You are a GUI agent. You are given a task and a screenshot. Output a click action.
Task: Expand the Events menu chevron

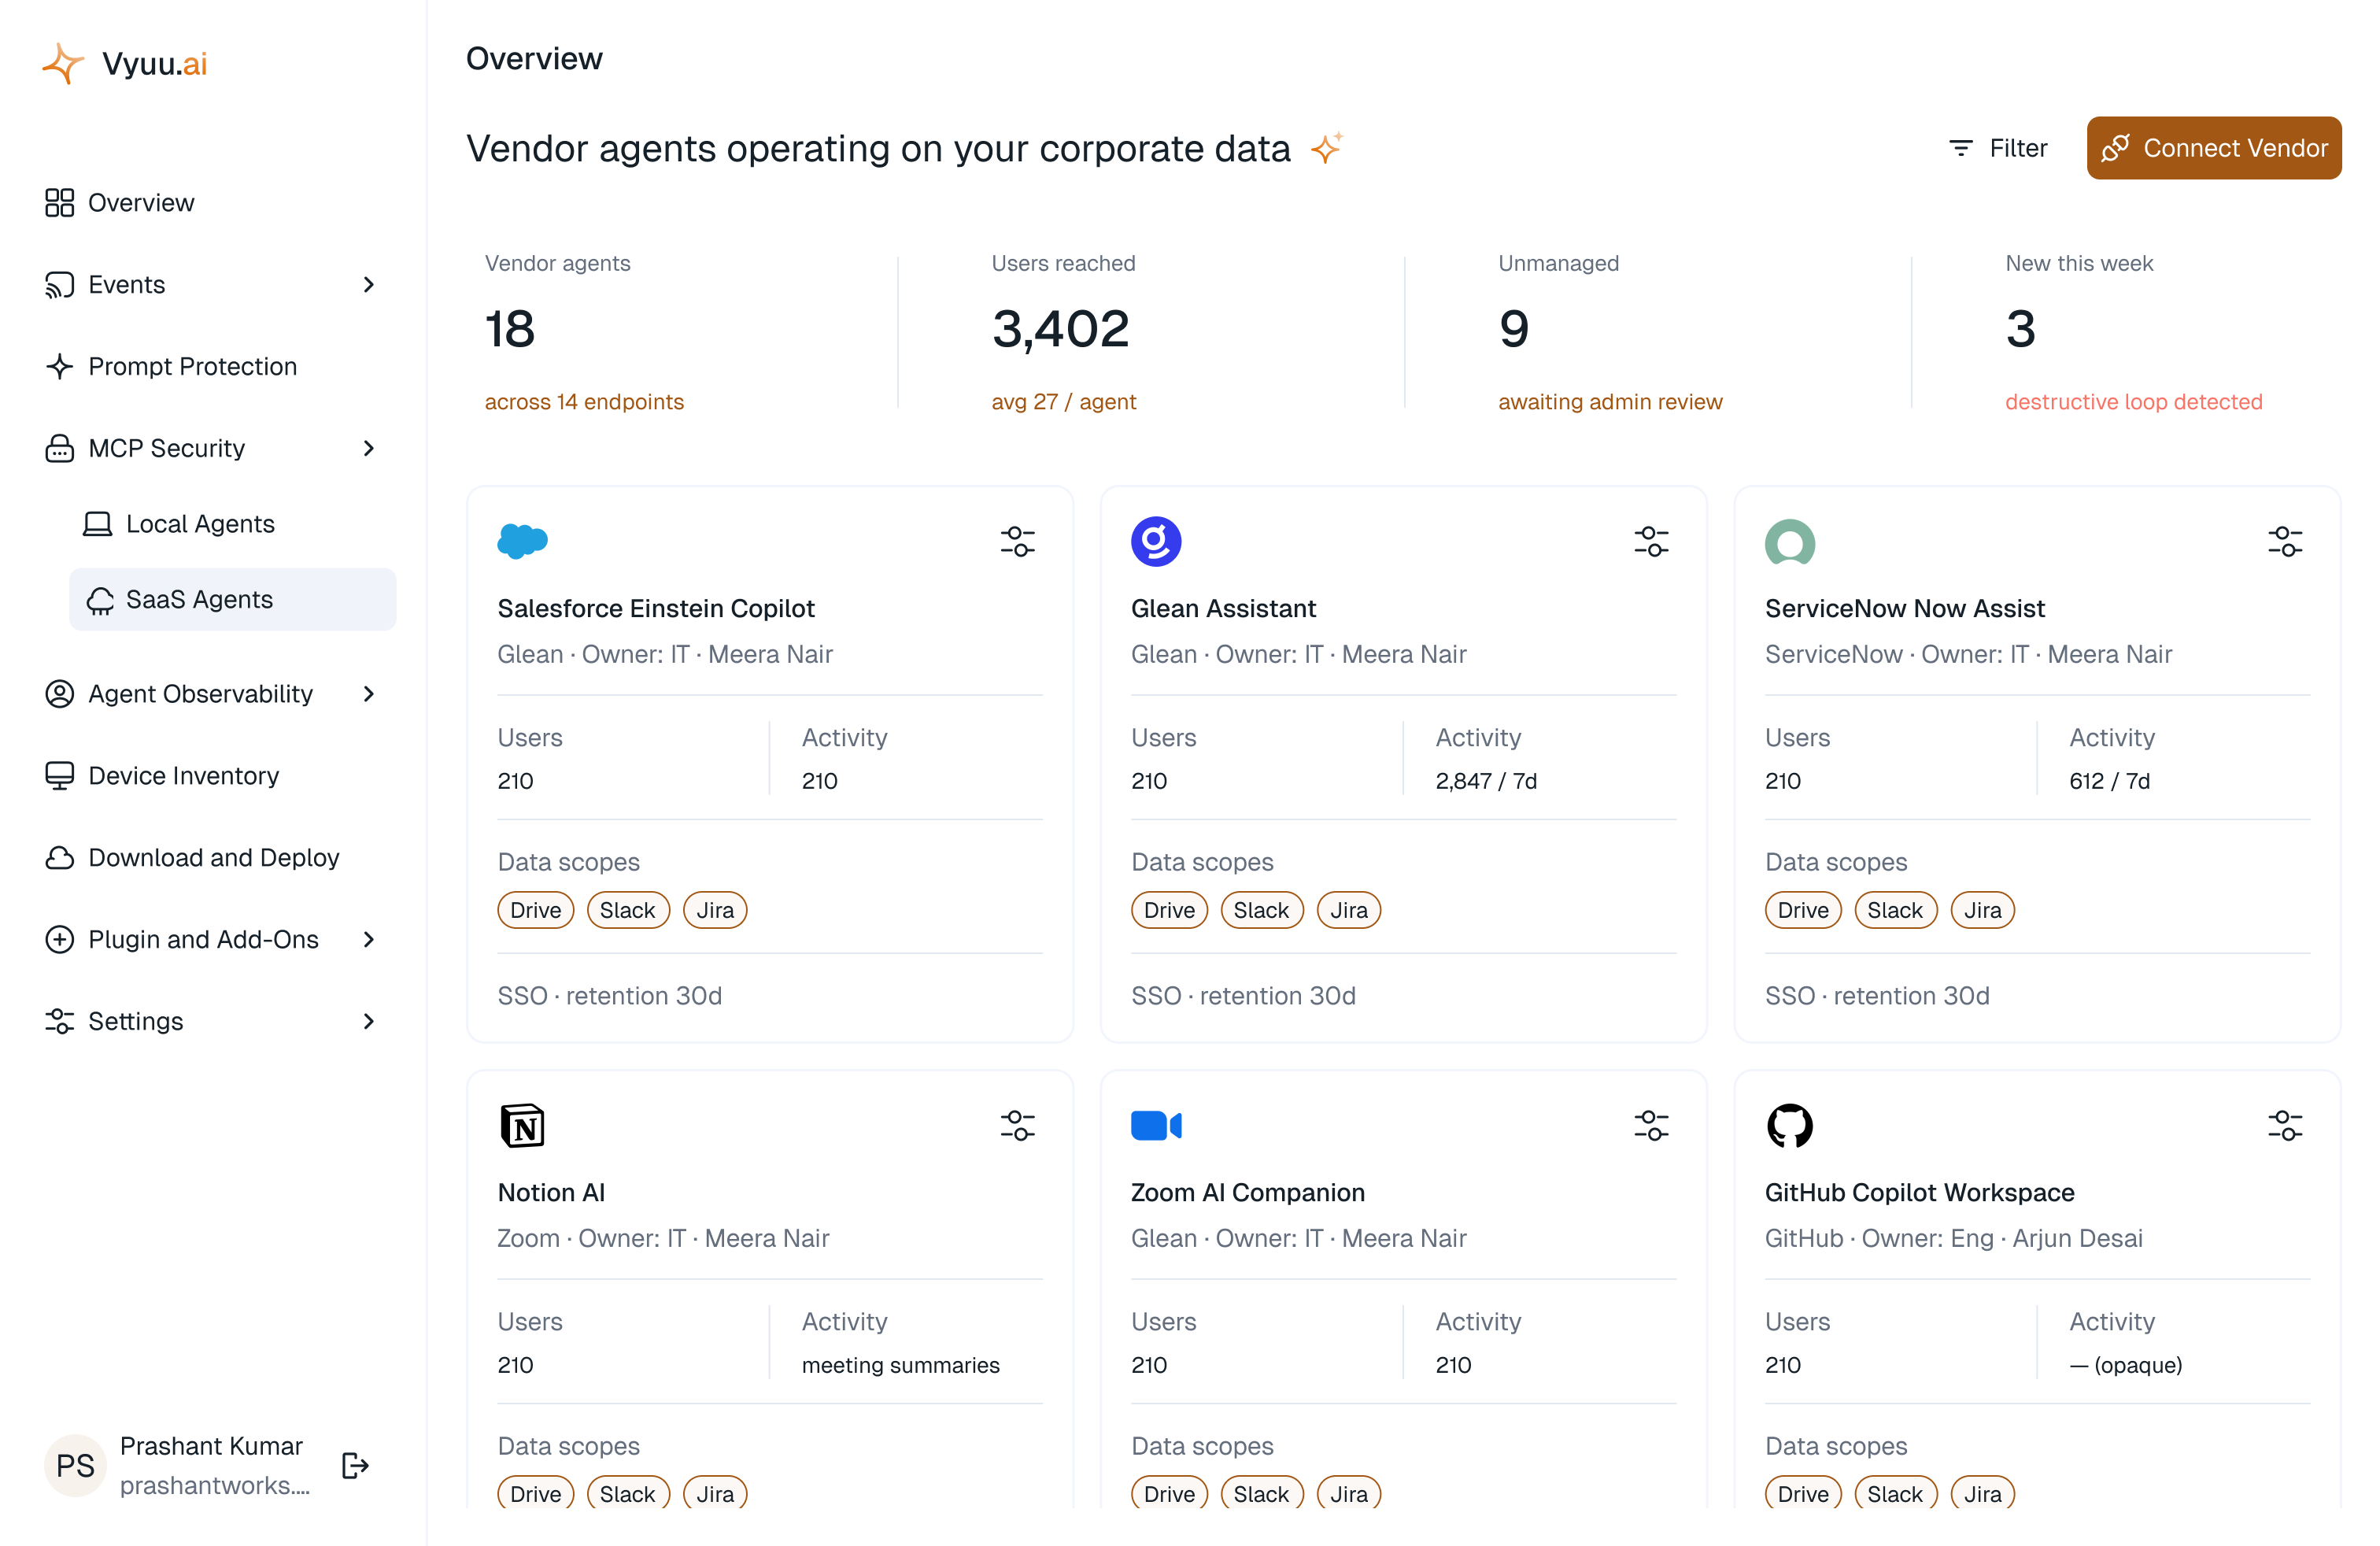click(368, 285)
